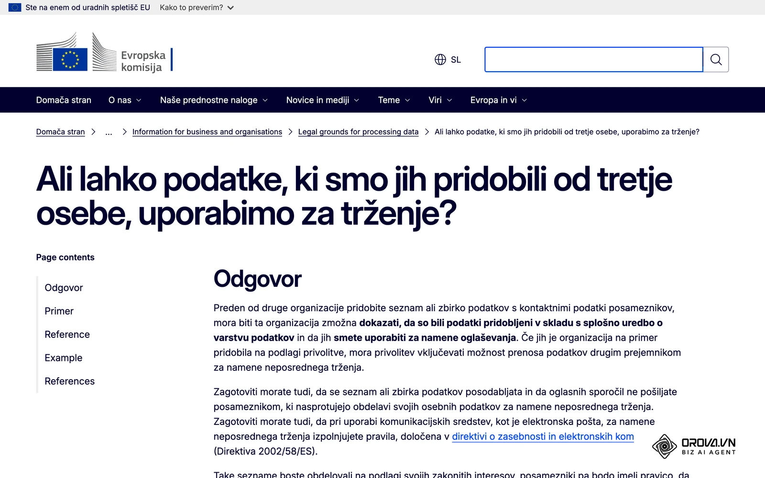This screenshot has height=478, width=765.
Task: Expand the 'O nas' menu
Action: 125,100
